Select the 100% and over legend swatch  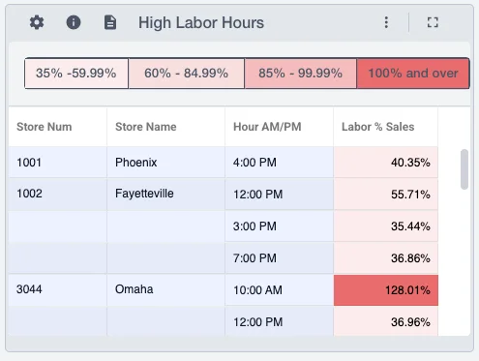413,74
